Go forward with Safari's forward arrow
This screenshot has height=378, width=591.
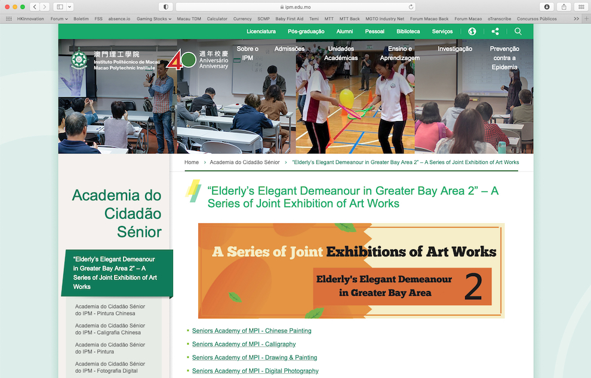click(45, 7)
